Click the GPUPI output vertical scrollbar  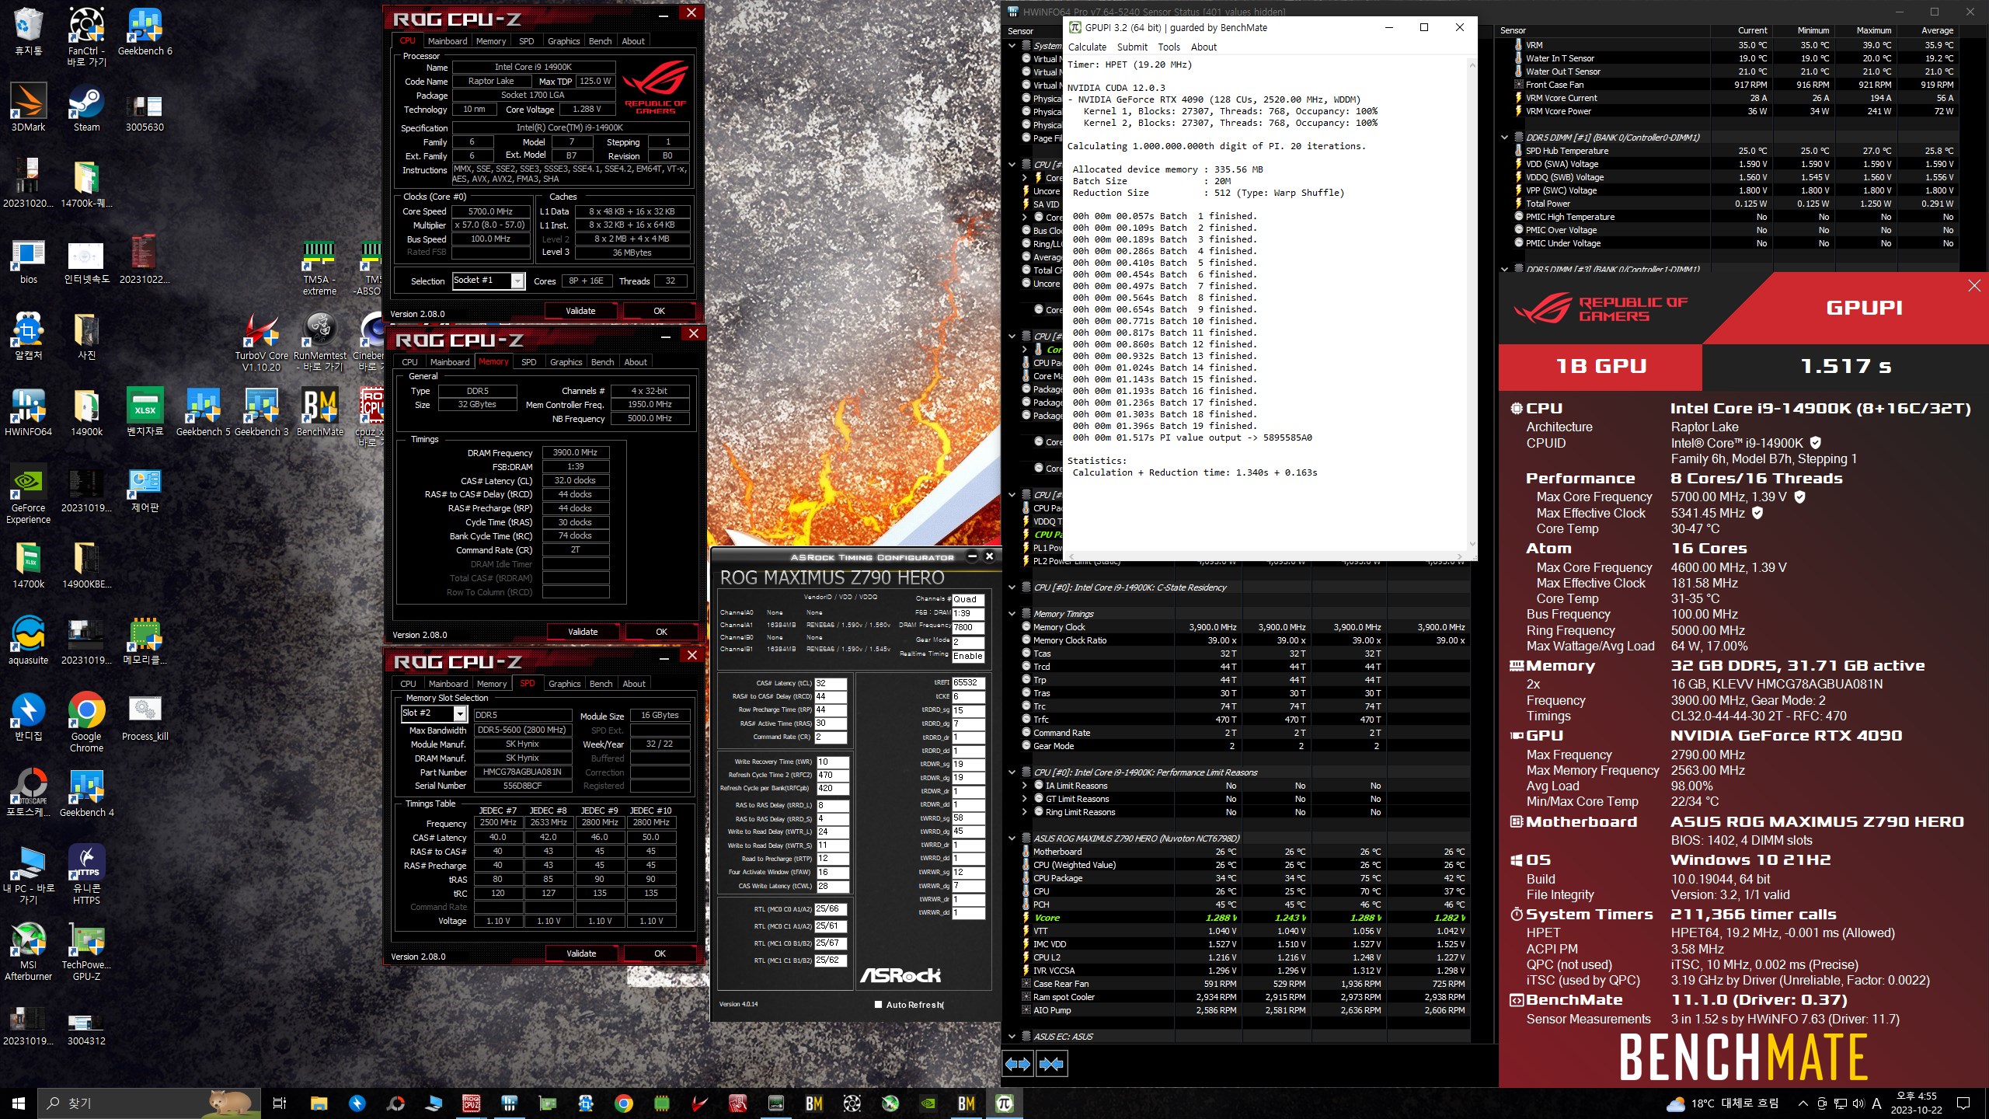pyautogui.click(x=1472, y=305)
